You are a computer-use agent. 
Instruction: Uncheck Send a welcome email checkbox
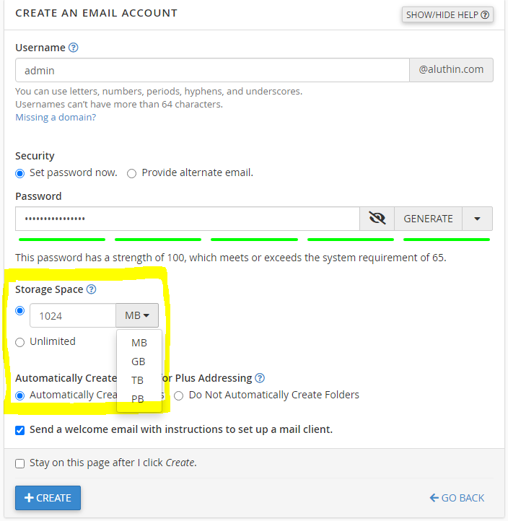[x=20, y=430]
